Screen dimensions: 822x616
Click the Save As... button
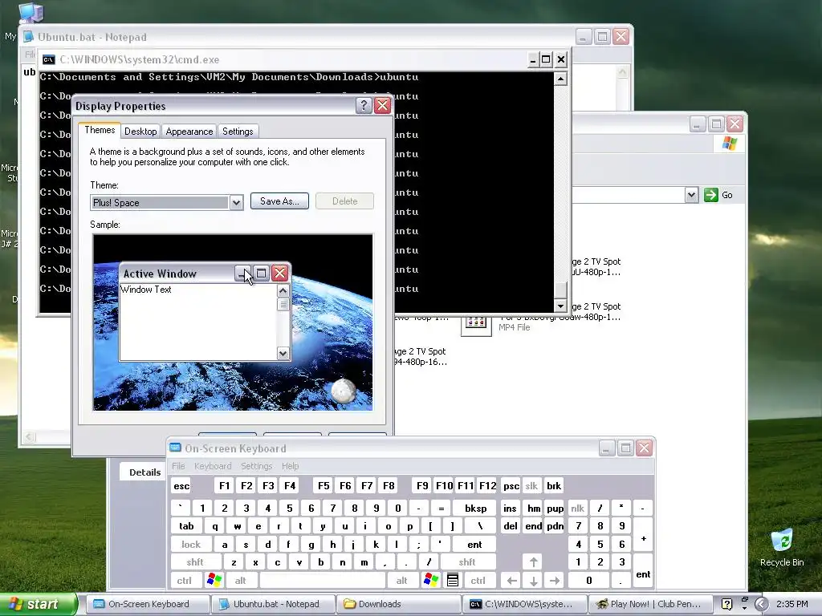(279, 201)
